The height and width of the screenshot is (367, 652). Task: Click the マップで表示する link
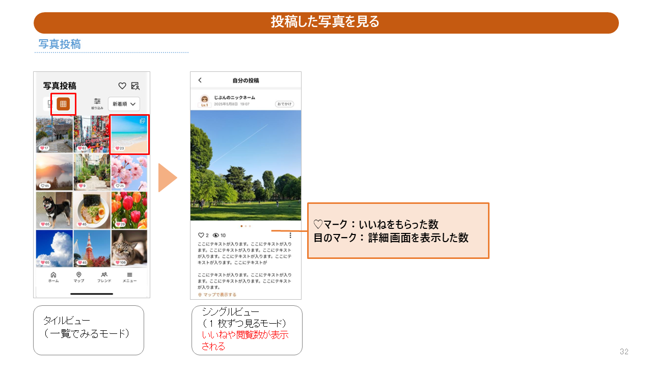220,295
